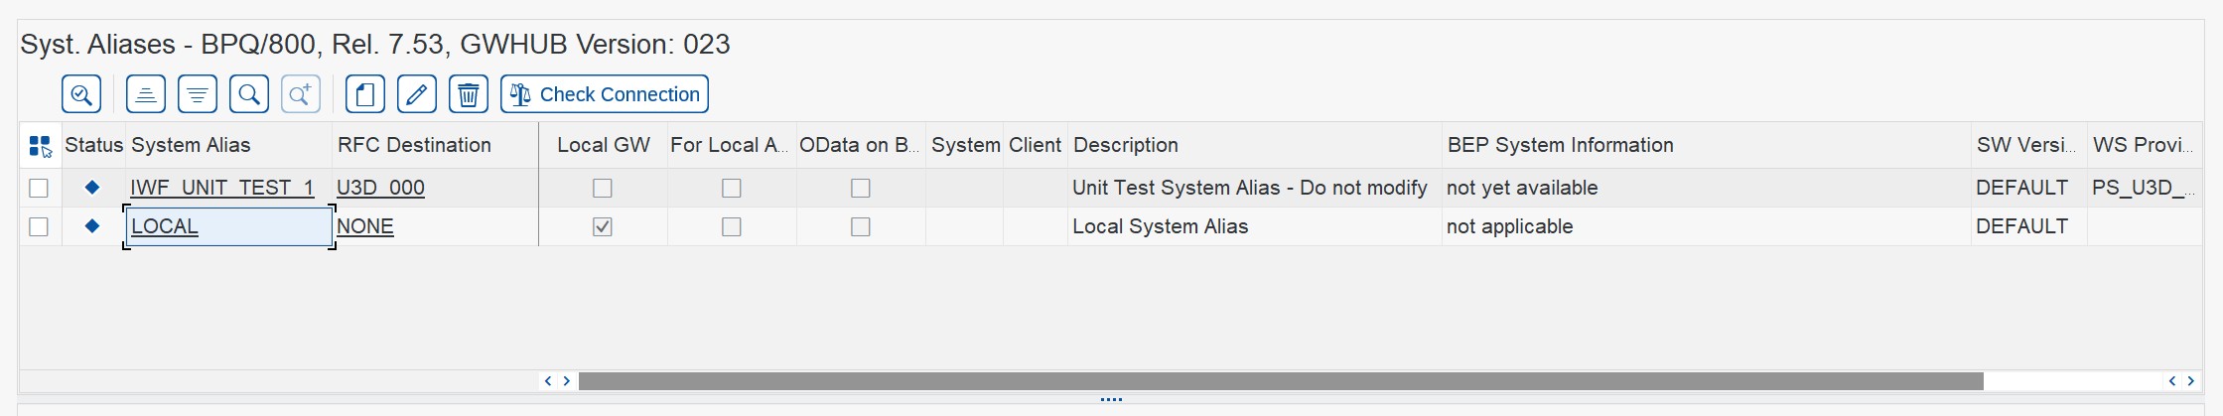Toggle Local GW checkbox for LOCAL alias
Image resolution: width=2223 pixels, height=416 pixels.
point(603,226)
